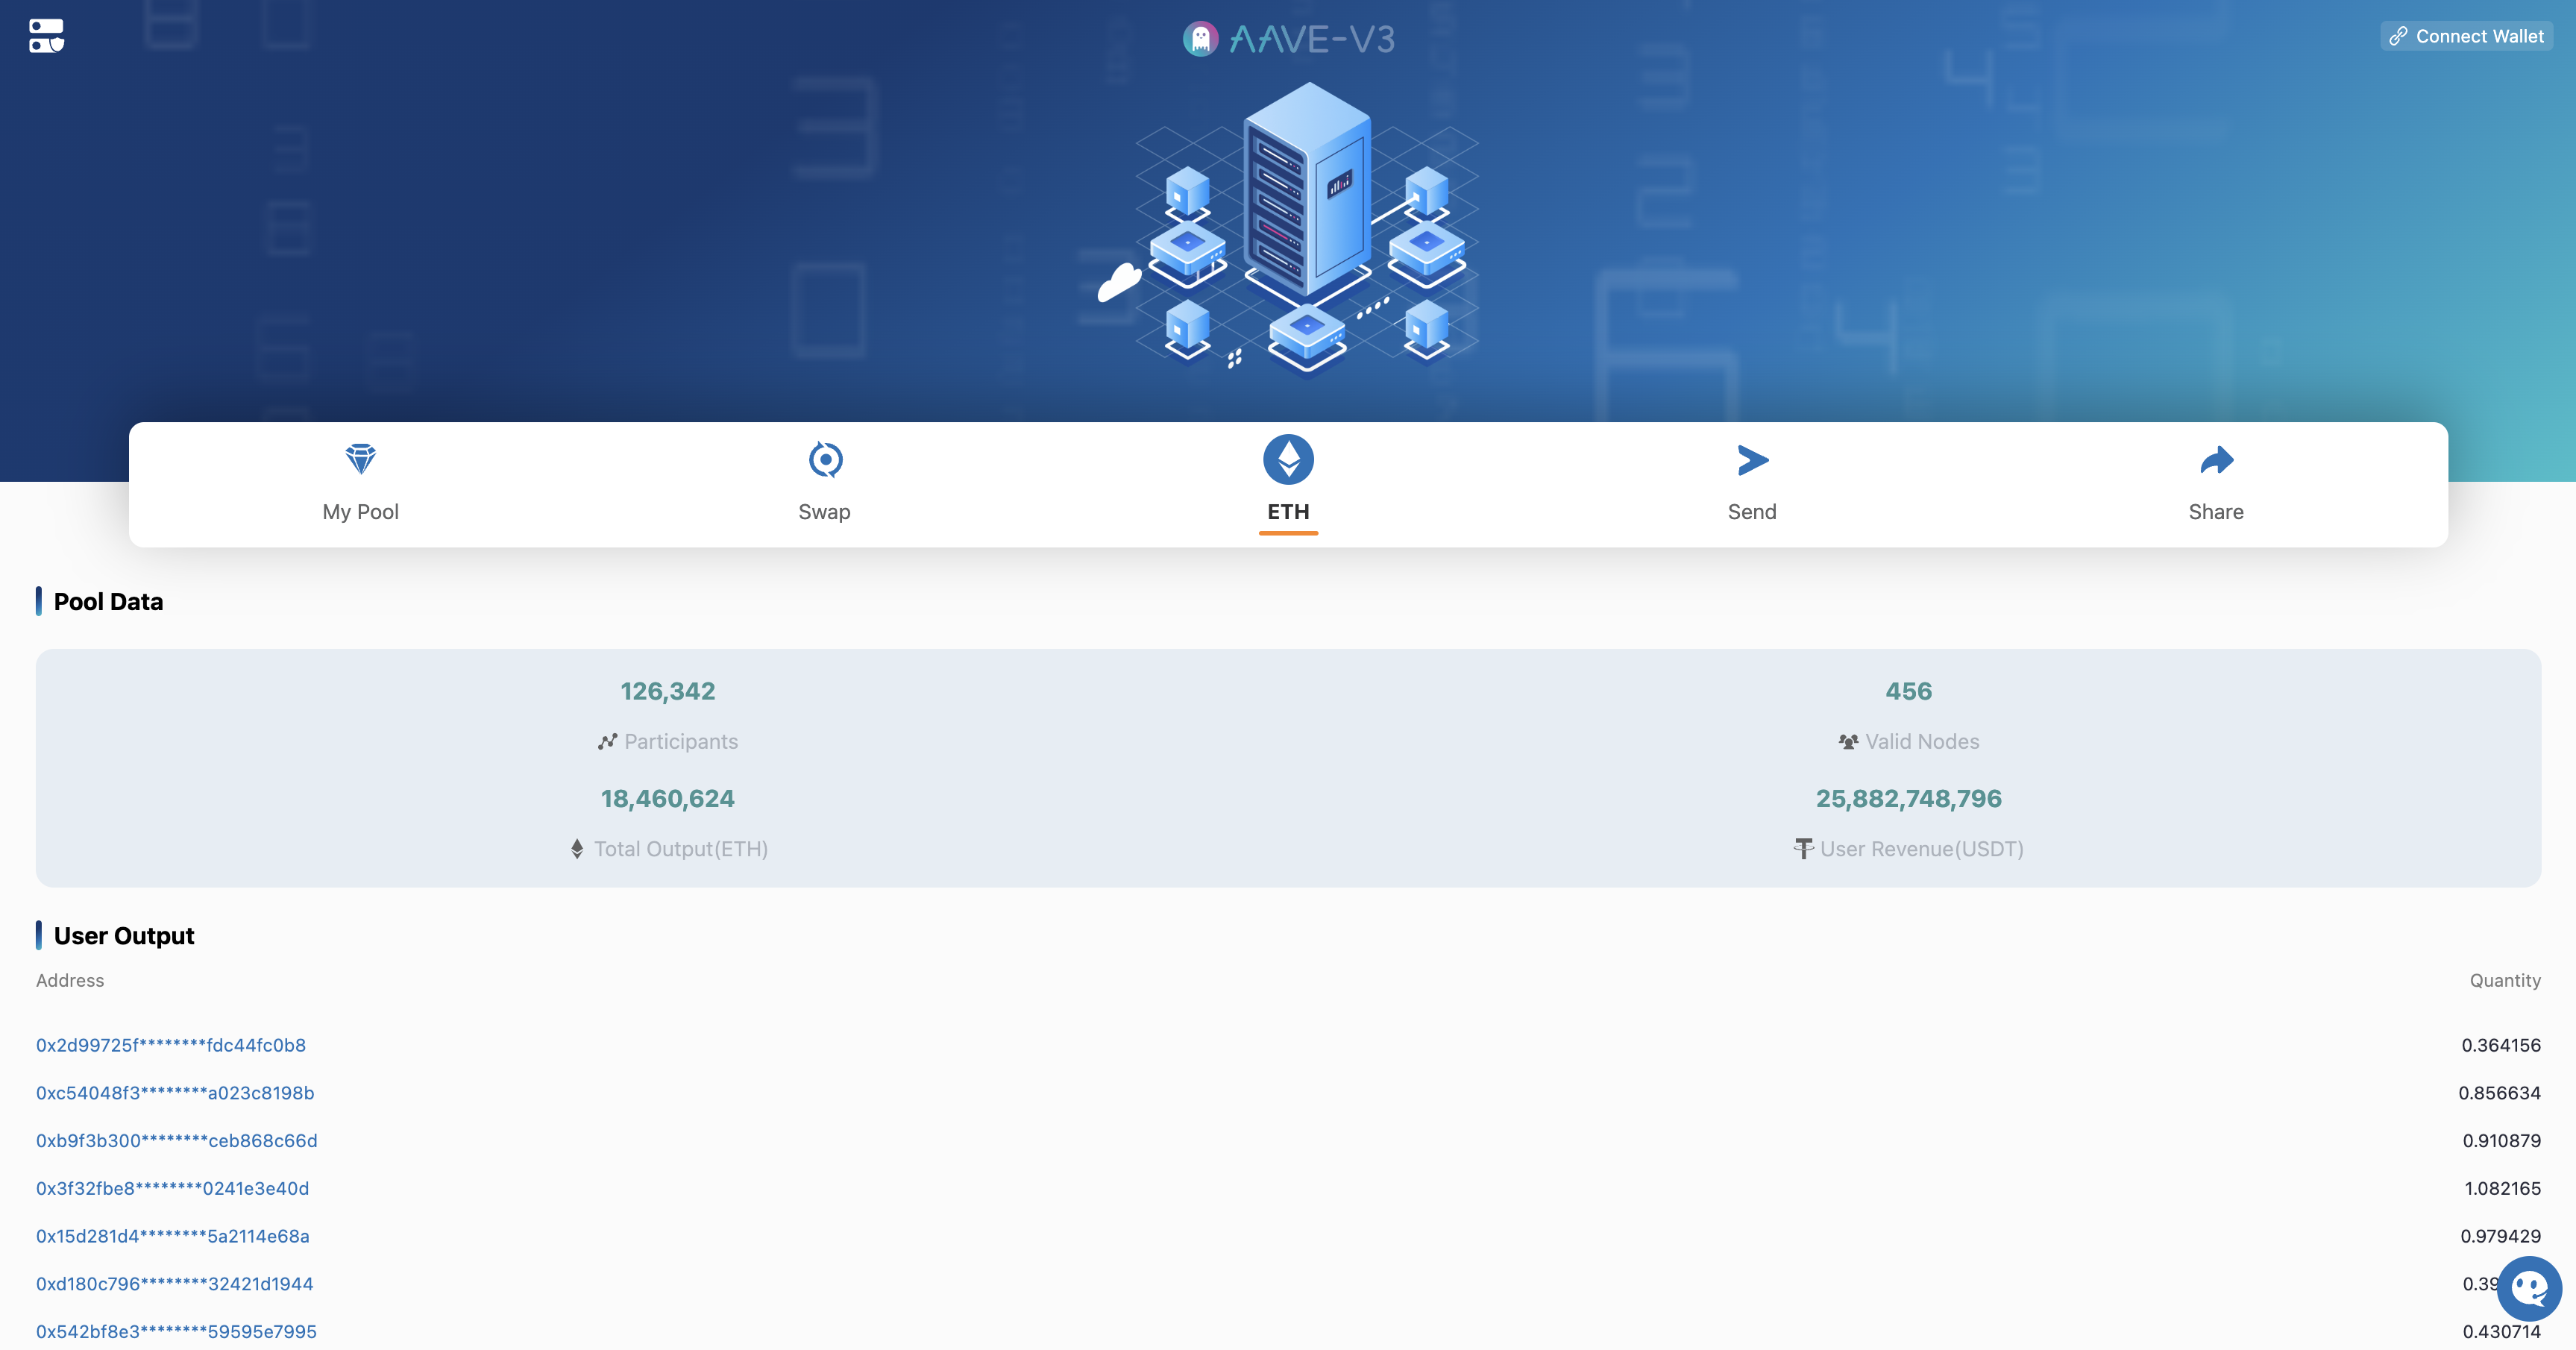Image resolution: width=2576 pixels, height=1350 pixels.
Task: Open the chat support bubble icon
Action: click(x=2528, y=1288)
